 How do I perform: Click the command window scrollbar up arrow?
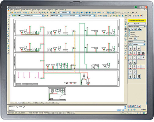point(125,106)
